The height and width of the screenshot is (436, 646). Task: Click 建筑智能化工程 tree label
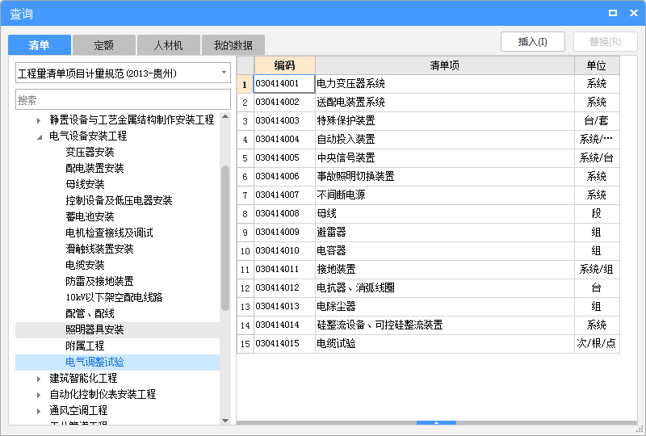(83, 379)
